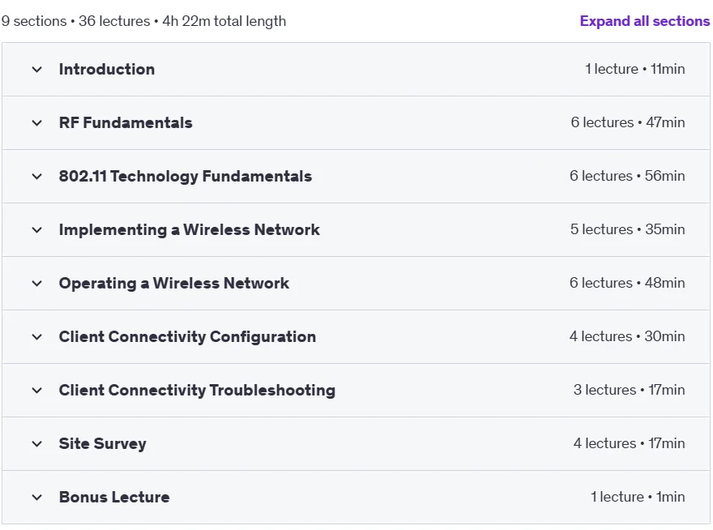Click Client Connectivity Configuration title
This screenshot has height=530, width=713.
[187, 337]
